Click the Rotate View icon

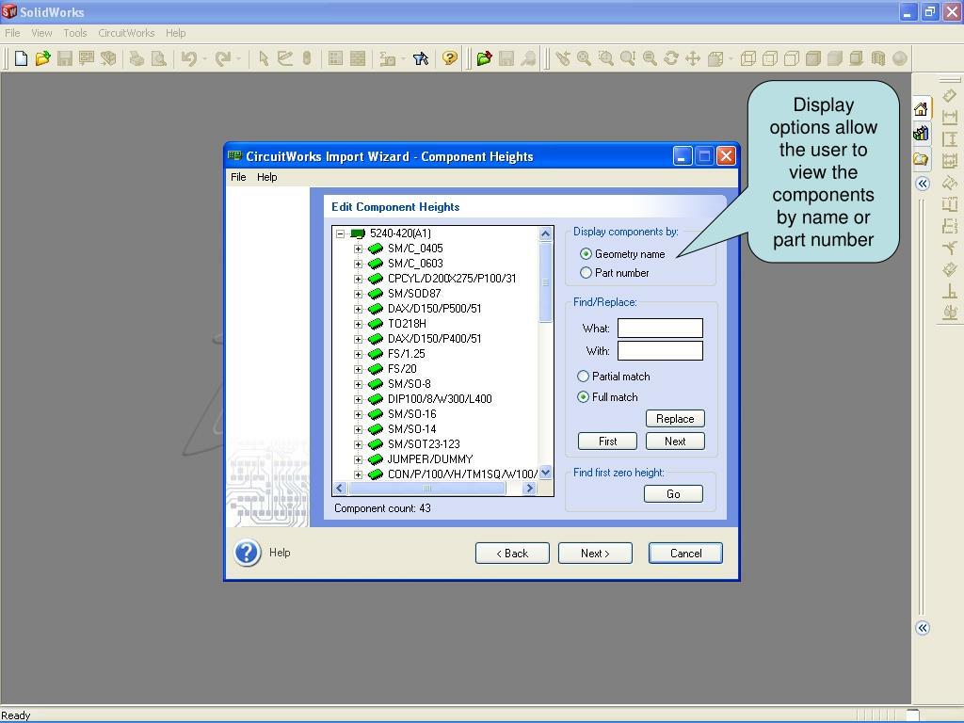tap(670, 58)
